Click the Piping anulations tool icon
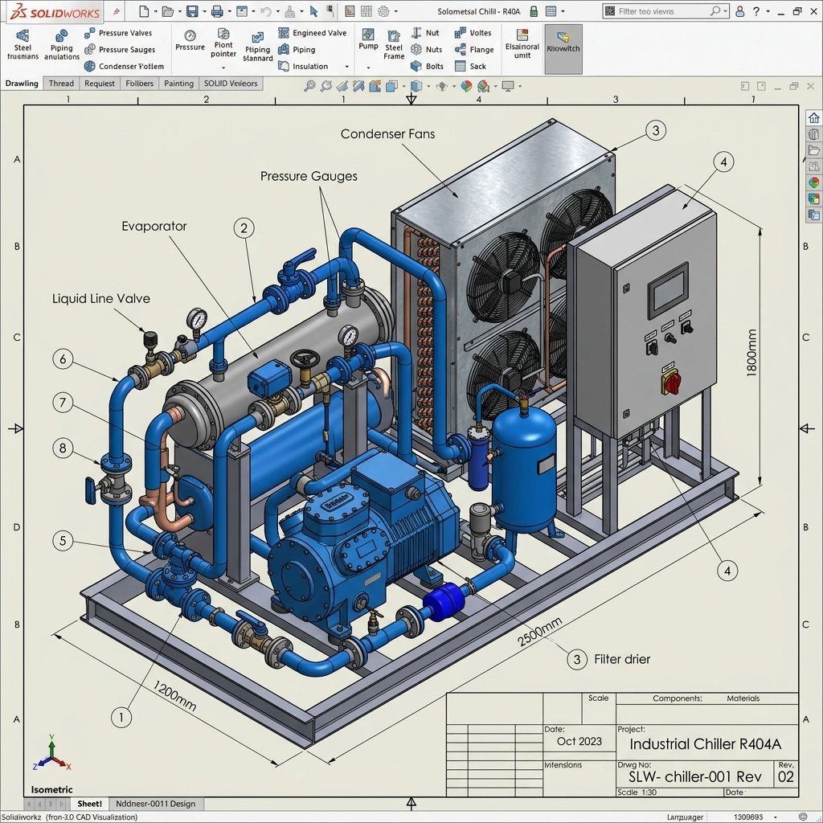Image resolution: width=823 pixels, height=823 pixels. (61, 35)
